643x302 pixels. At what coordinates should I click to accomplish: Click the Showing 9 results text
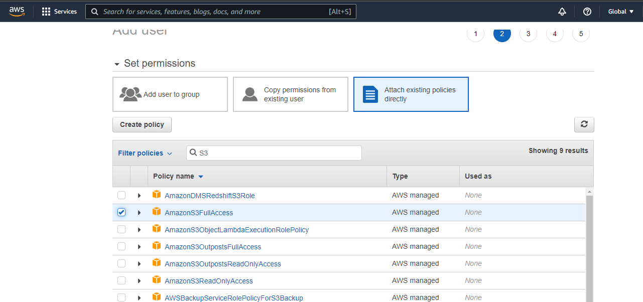pos(558,150)
